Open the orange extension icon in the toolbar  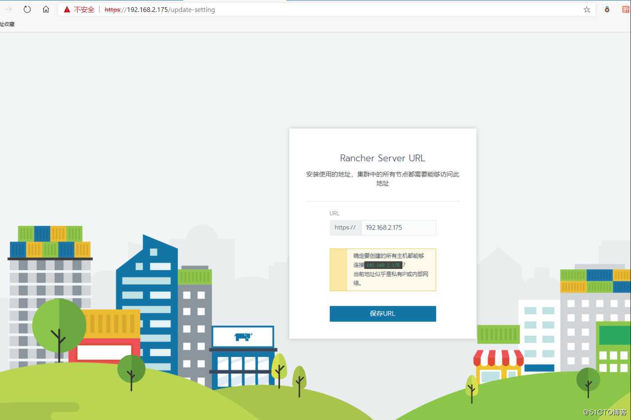pos(625,9)
